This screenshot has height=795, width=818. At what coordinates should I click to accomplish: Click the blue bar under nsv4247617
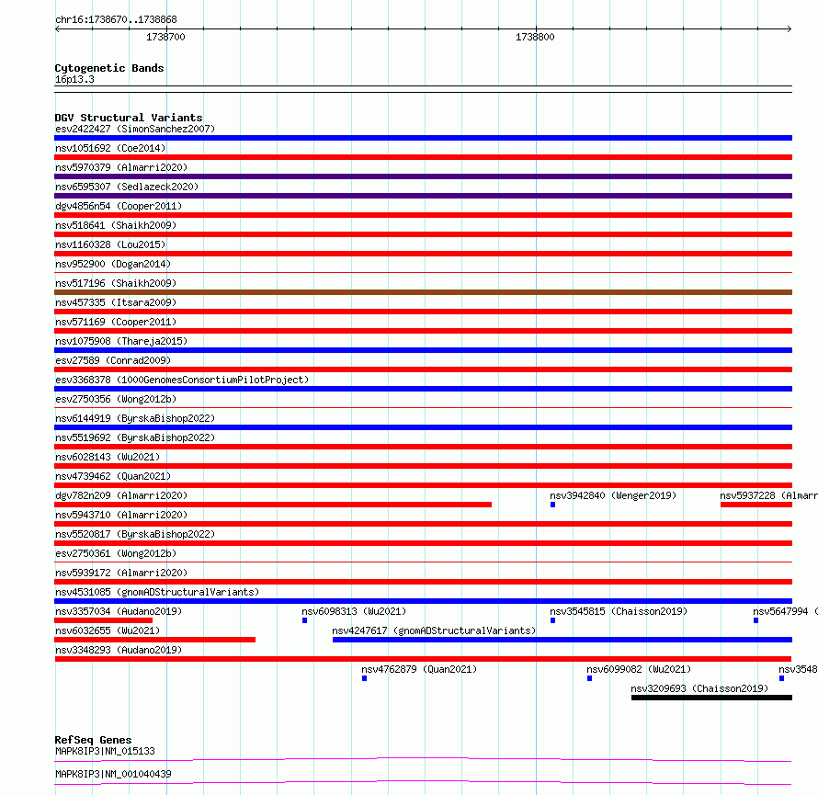pyautogui.click(x=562, y=640)
